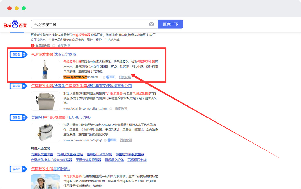Search related term 超声波口罩点焊机
This screenshot has height=189, width=301.
(x=99, y=154)
